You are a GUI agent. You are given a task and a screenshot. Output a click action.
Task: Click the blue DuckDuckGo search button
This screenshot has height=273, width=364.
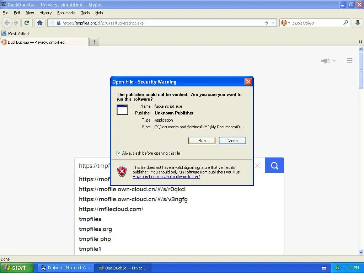tap(274, 165)
